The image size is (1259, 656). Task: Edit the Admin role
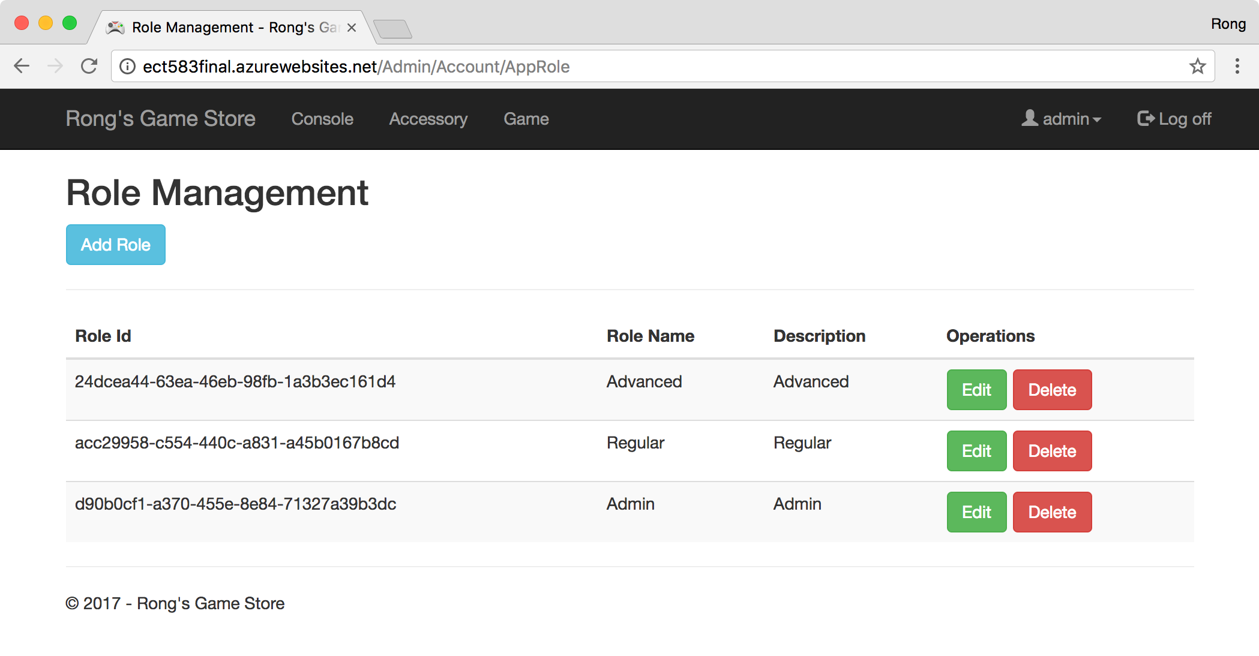click(976, 512)
